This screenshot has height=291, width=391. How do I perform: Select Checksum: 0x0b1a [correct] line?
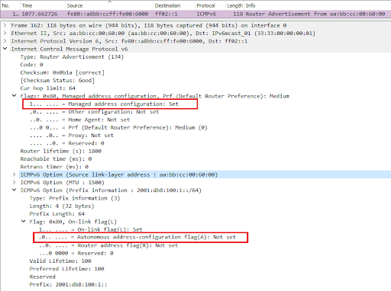(x=63, y=72)
